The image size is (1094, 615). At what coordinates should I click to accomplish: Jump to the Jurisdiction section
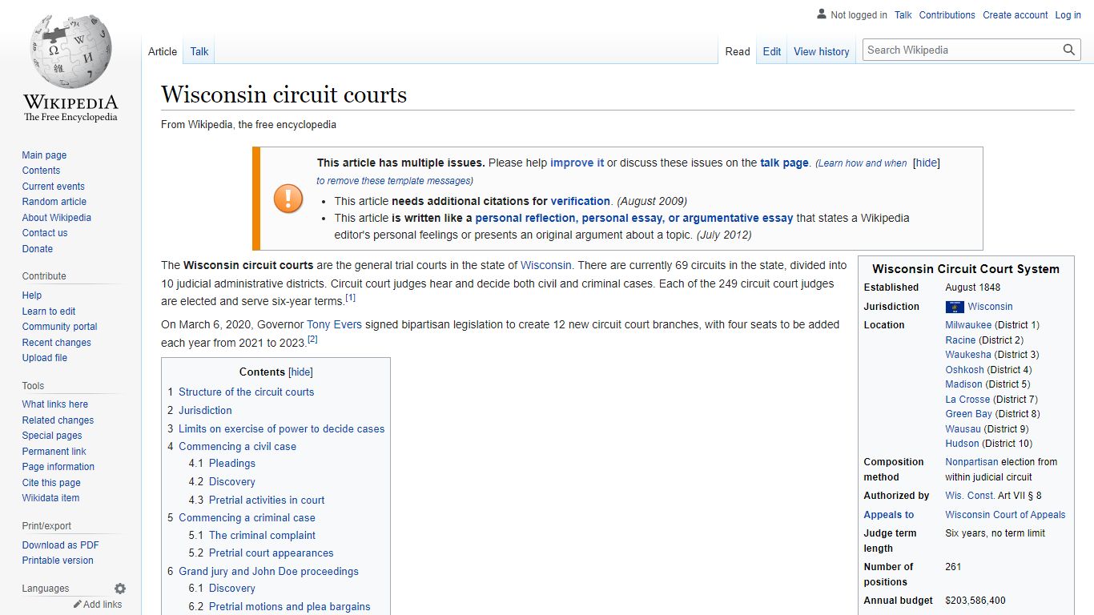click(x=205, y=410)
